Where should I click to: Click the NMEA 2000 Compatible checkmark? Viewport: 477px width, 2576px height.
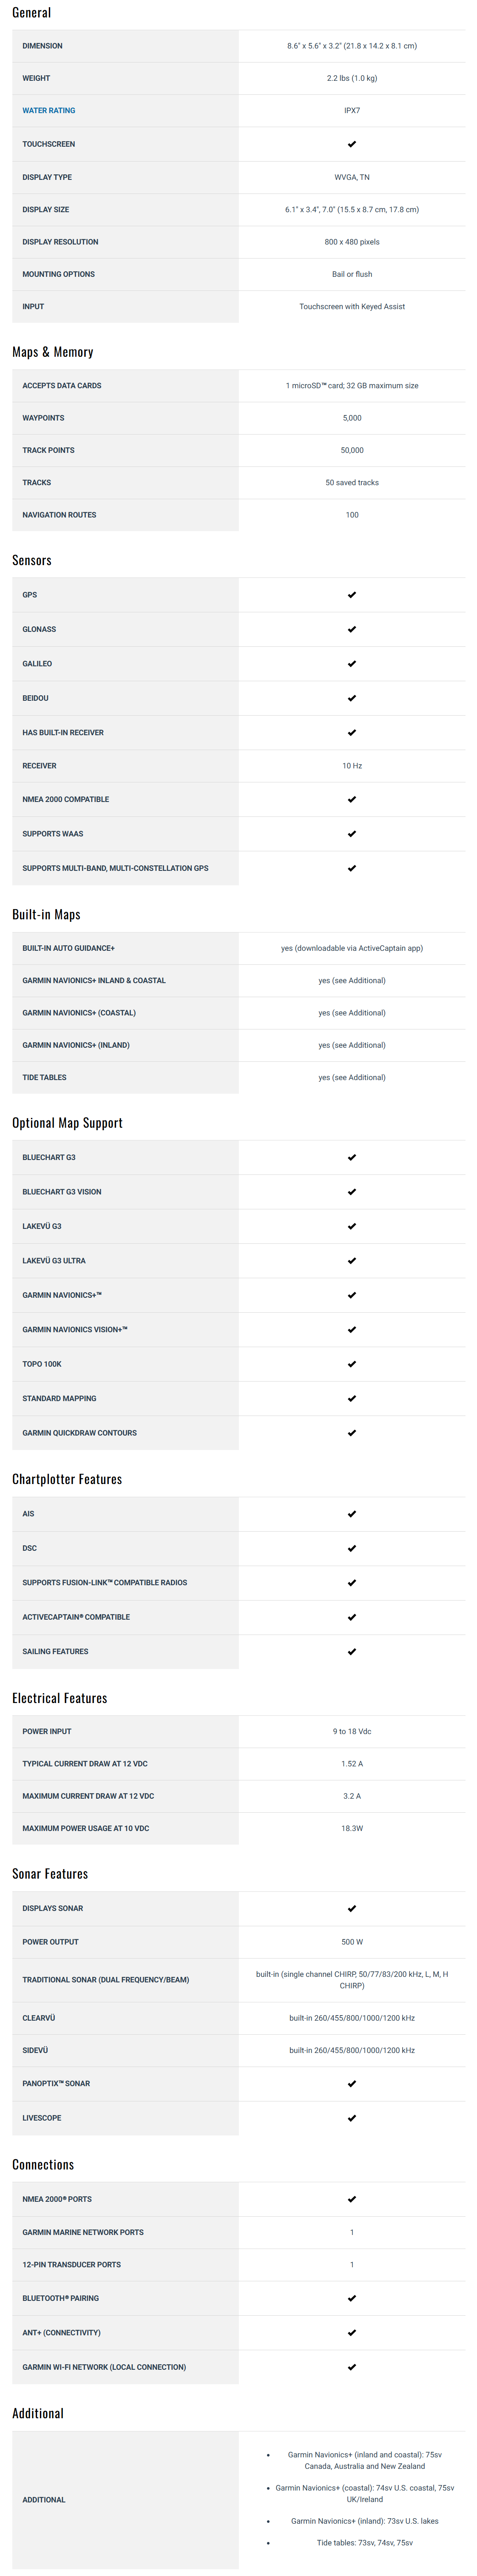coord(352,799)
